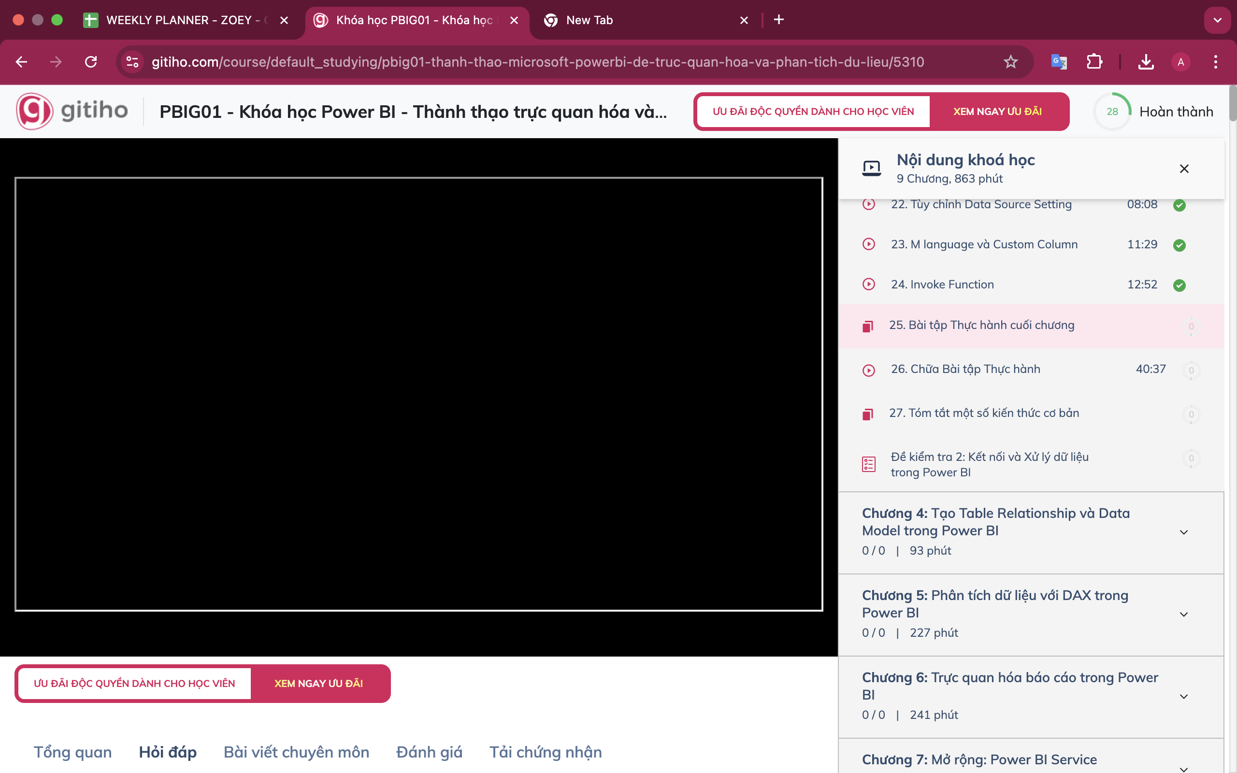This screenshot has width=1237, height=773.
Task: Click play icon for Invoke Function lesson
Action: 868,284
